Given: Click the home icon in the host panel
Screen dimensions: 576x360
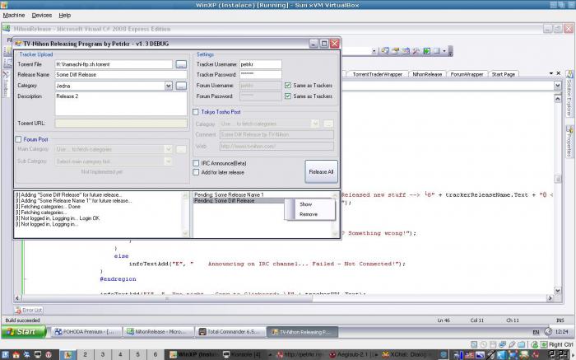Looking at the screenshot, I should coord(16,355).
